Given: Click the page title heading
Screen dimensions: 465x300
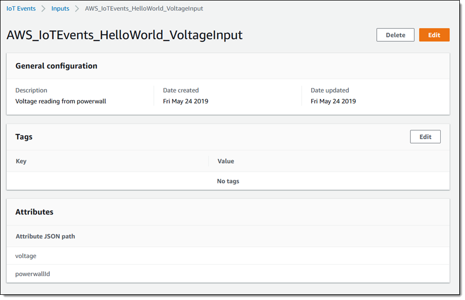Looking at the screenshot, I should click(125, 35).
